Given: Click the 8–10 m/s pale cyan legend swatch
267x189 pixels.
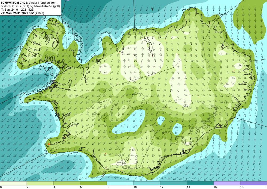Looking at the screenshot, I should (x=120, y=183).
